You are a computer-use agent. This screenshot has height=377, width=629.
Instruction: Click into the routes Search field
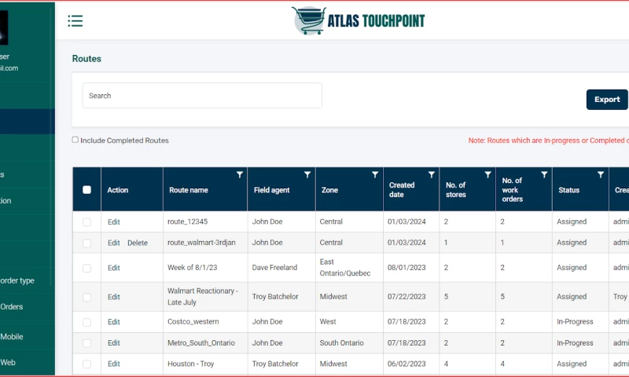[x=202, y=96]
